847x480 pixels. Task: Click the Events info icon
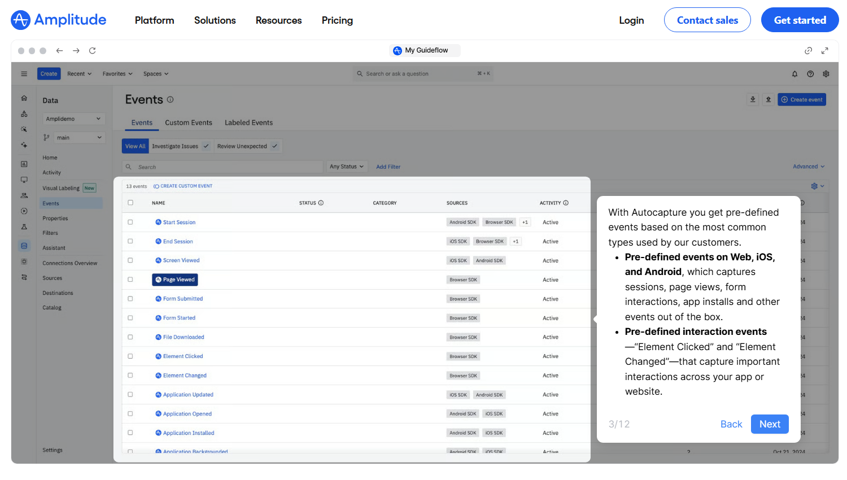click(x=171, y=100)
